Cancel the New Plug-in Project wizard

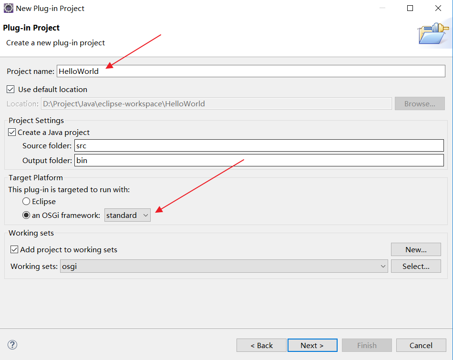(x=421, y=345)
